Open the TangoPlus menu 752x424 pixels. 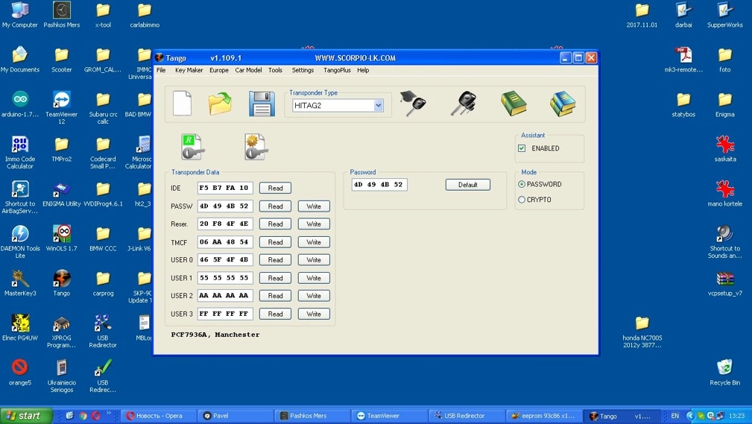337,70
